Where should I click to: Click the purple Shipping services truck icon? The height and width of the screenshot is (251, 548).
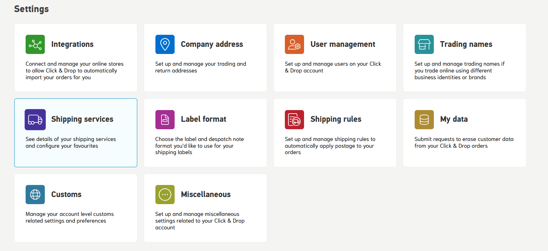(35, 120)
